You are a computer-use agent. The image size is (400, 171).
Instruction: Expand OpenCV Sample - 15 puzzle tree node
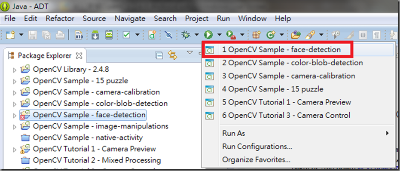tap(15, 82)
